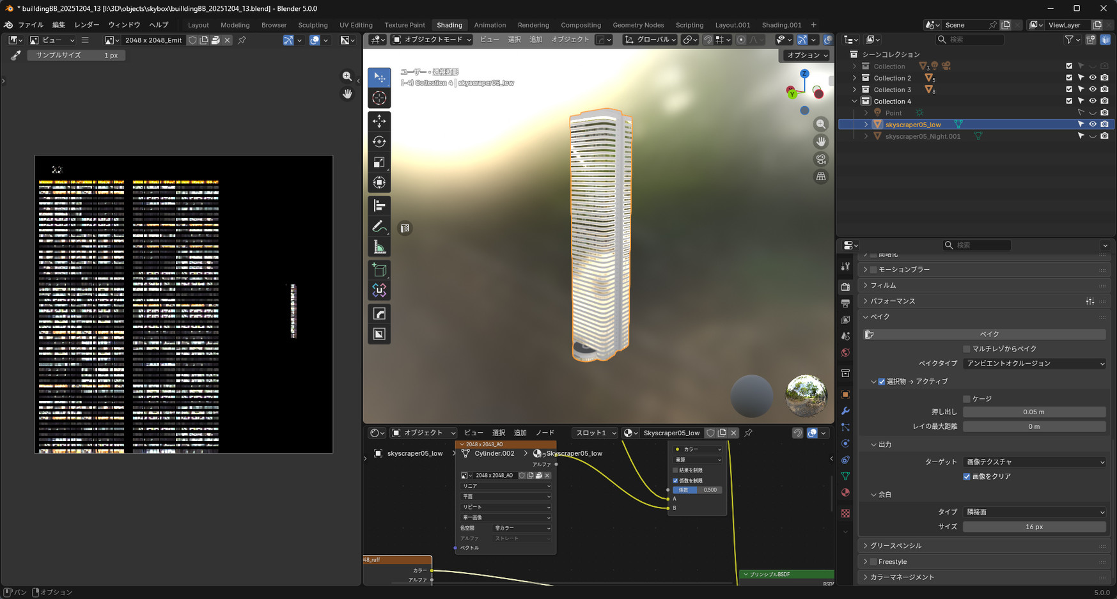Click the Add Cube tool
This screenshot has width=1117, height=599.
379,270
